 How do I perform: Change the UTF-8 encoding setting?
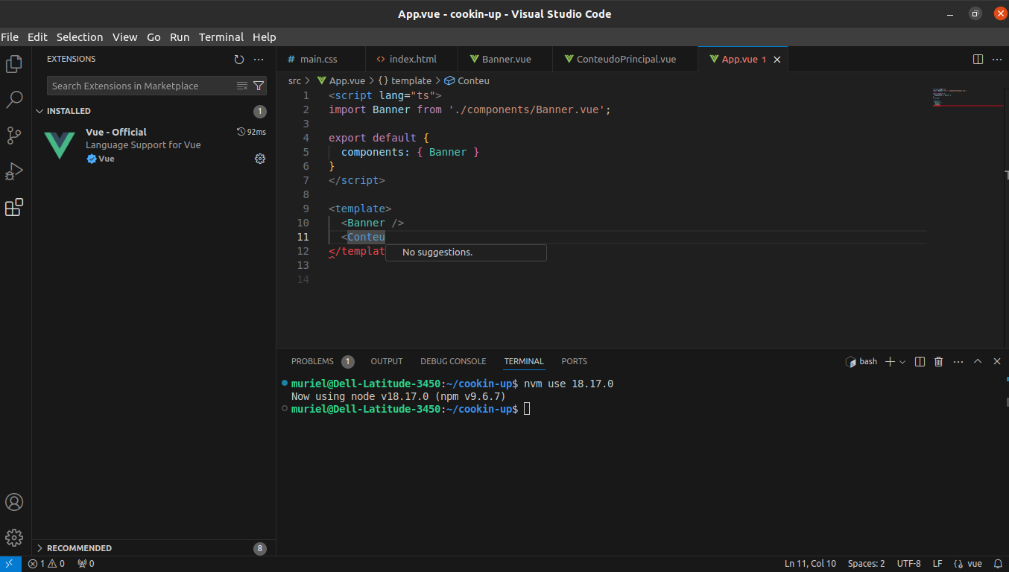pyautogui.click(x=909, y=564)
